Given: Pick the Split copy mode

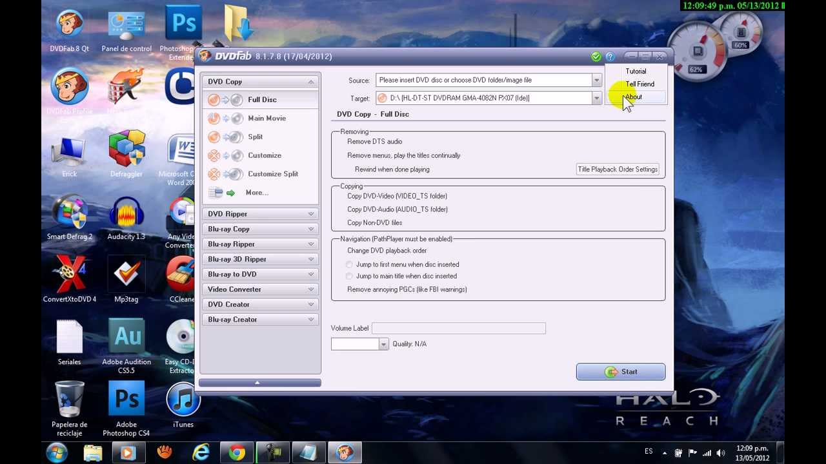Looking at the screenshot, I should (x=261, y=137).
